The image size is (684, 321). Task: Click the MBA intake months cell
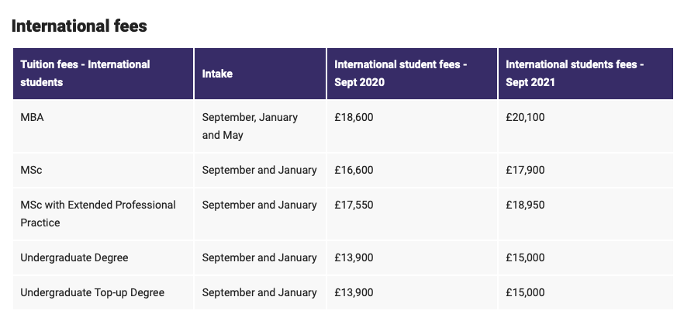[x=250, y=126]
